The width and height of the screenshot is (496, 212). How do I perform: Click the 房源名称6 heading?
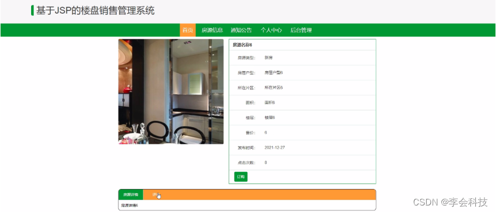(x=242, y=45)
